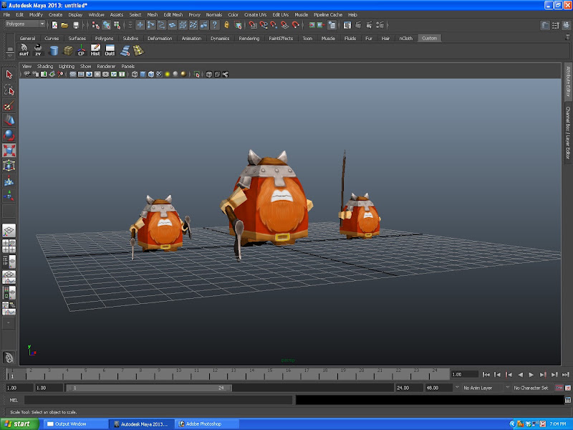Toggle auto keyframe button near Character Set

(559, 388)
